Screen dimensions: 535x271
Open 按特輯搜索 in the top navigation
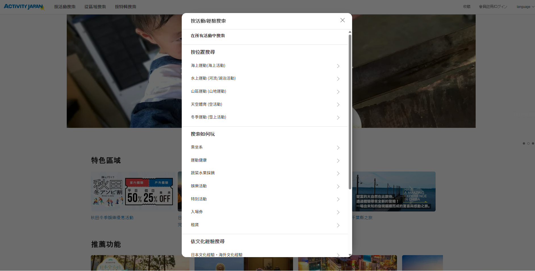click(126, 7)
